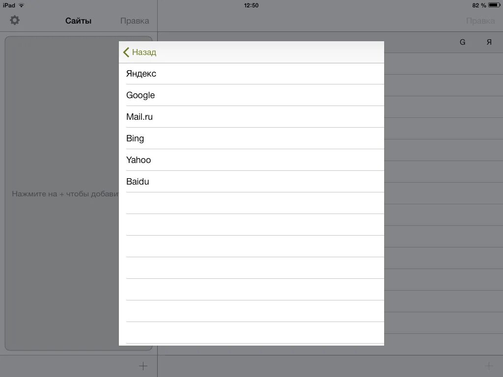This screenshot has width=503, height=377.
Task: Choose Яндекс search engine
Action: [x=251, y=74]
